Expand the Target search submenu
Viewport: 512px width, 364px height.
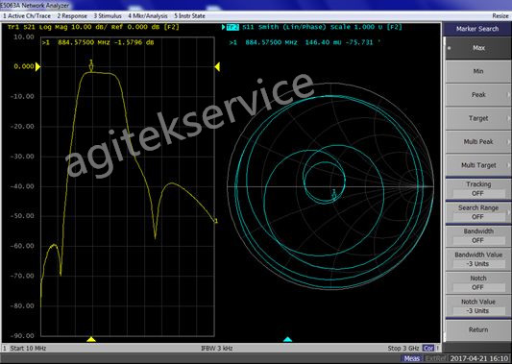(478, 118)
